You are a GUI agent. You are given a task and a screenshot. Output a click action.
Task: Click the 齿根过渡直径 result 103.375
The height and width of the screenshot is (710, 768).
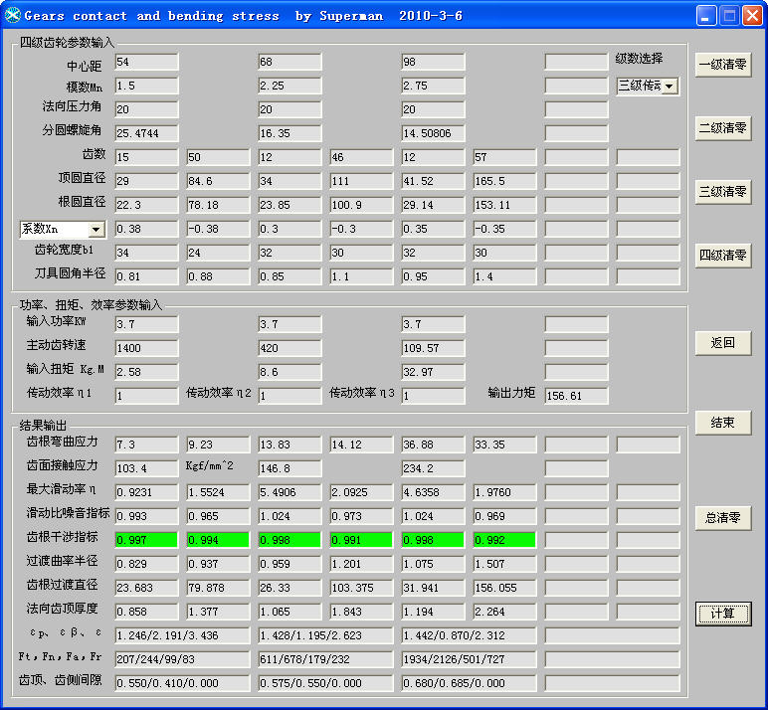click(361, 588)
